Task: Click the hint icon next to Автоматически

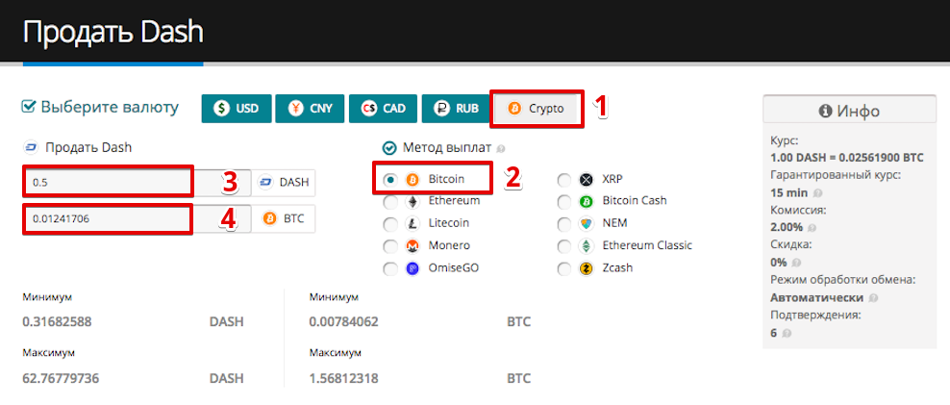Action: coord(872,298)
